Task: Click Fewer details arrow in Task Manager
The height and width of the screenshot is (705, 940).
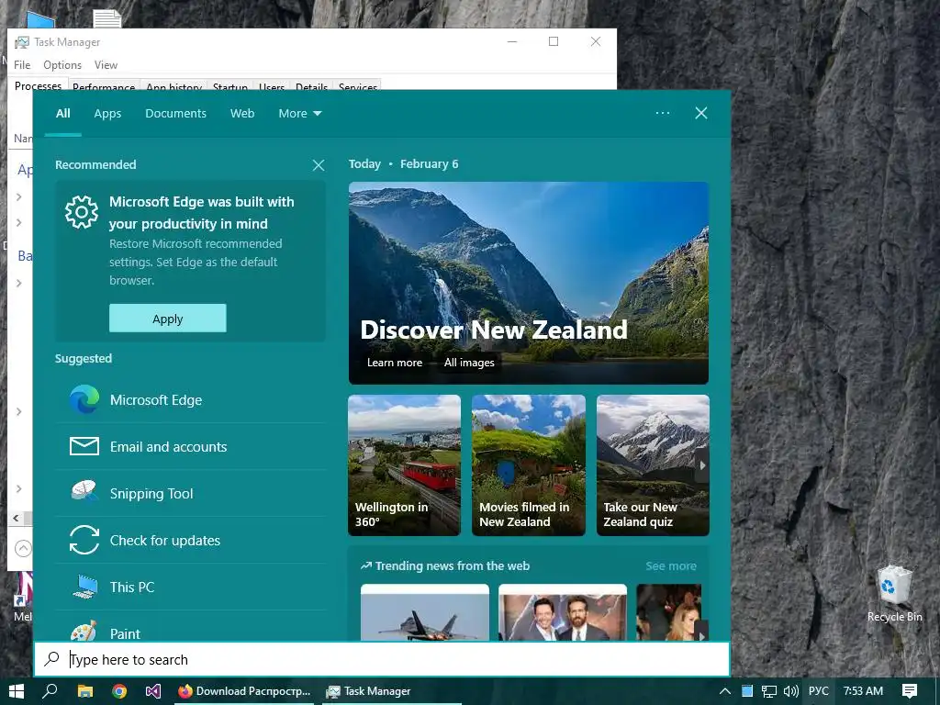Action: click(x=23, y=548)
